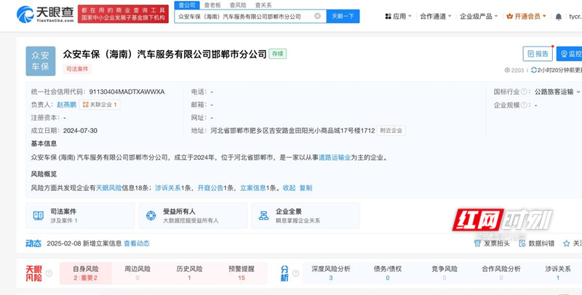The width and height of the screenshot is (582, 295).
Task: Click the 报告 button
Action: [538, 54]
